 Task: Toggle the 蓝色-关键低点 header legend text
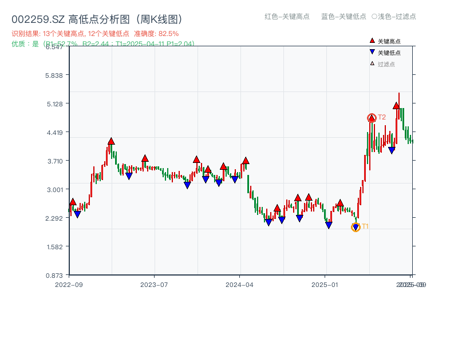pos(344,17)
